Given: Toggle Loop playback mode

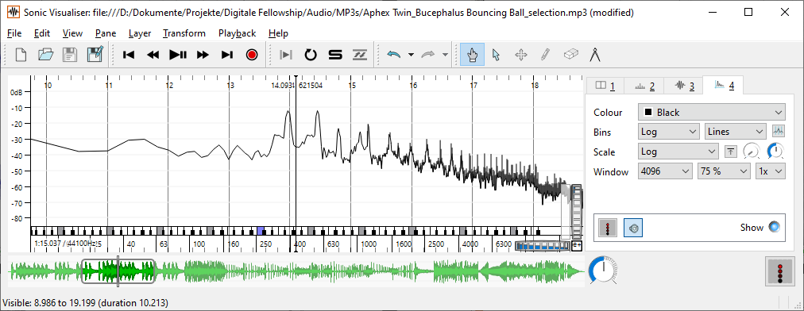Looking at the screenshot, I should click(x=311, y=55).
